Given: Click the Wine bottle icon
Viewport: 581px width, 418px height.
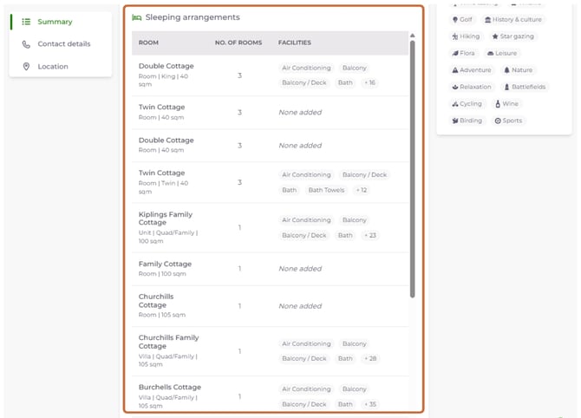Looking at the screenshot, I should click(x=498, y=104).
